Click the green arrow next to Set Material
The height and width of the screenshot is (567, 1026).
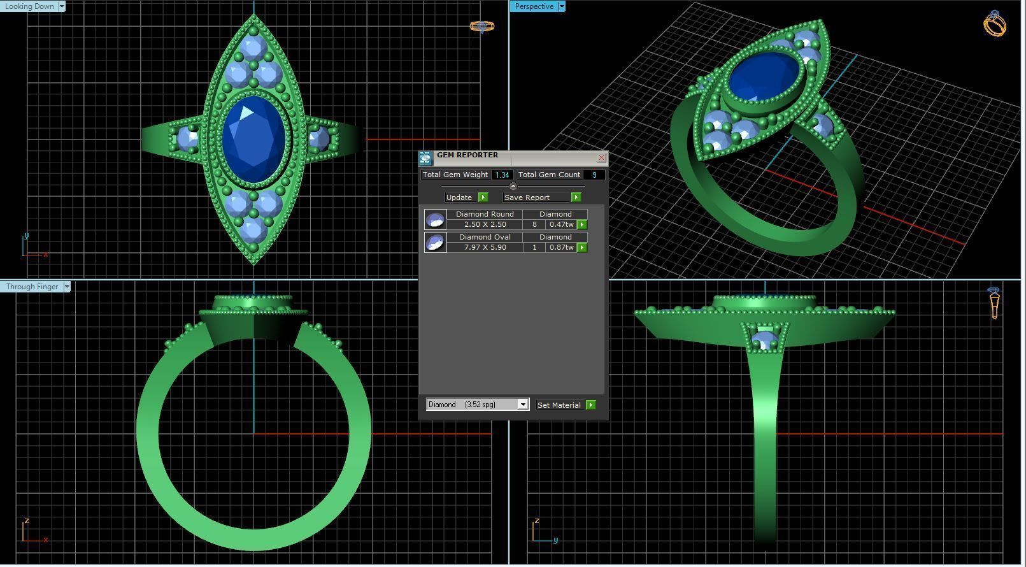[x=591, y=405]
